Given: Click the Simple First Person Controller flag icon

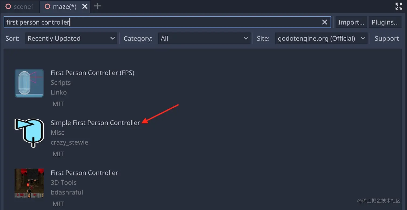Looking at the screenshot, I should coord(29,133).
